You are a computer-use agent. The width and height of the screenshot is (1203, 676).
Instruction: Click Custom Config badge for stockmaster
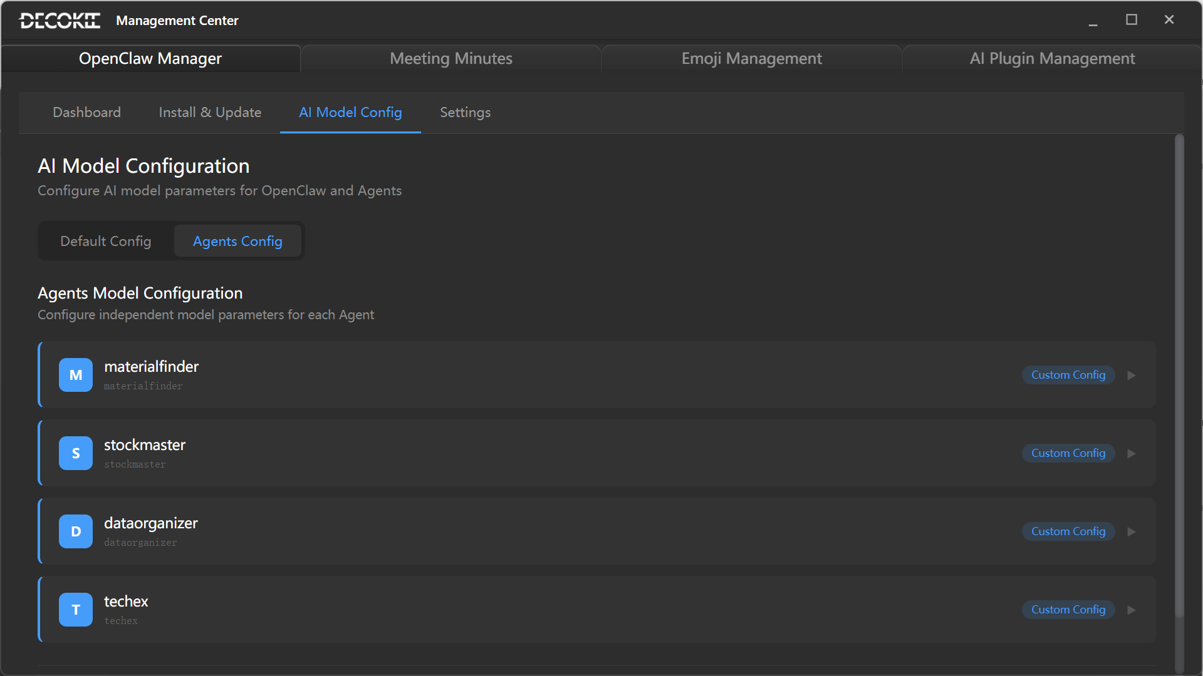pyautogui.click(x=1068, y=453)
